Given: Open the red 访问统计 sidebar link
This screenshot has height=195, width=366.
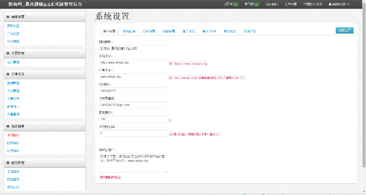Looking at the screenshot, I should (13, 135).
